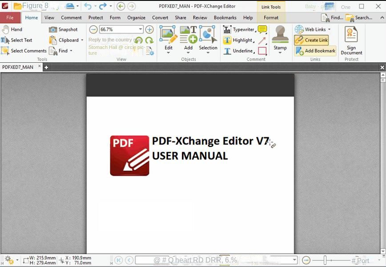Screen dimensions: 386x267
Task: Toggle the Underline tool
Action: pos(238,51)
